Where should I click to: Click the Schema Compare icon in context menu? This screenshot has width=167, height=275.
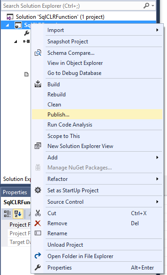point(38,53)
